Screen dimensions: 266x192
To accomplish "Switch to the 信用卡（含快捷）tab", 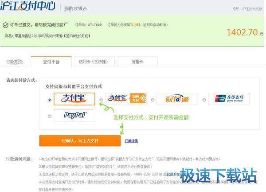I will pos(94,62).
